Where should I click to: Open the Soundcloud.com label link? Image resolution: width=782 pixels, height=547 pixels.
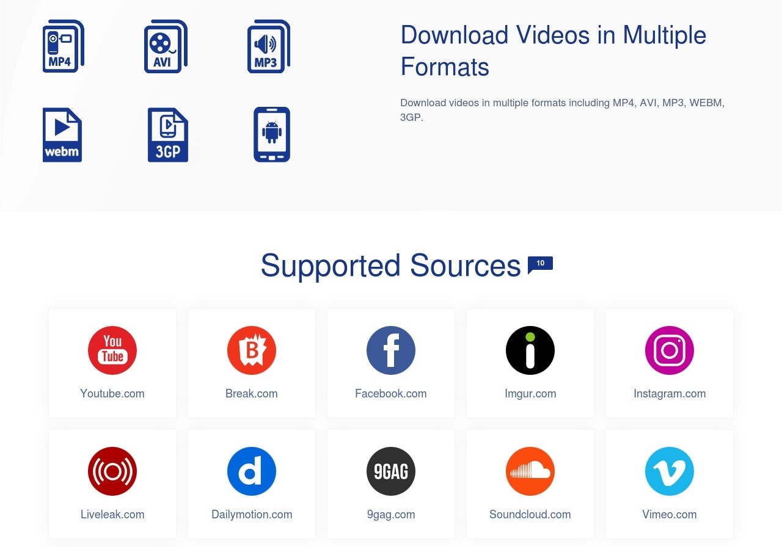click(530, 515)
